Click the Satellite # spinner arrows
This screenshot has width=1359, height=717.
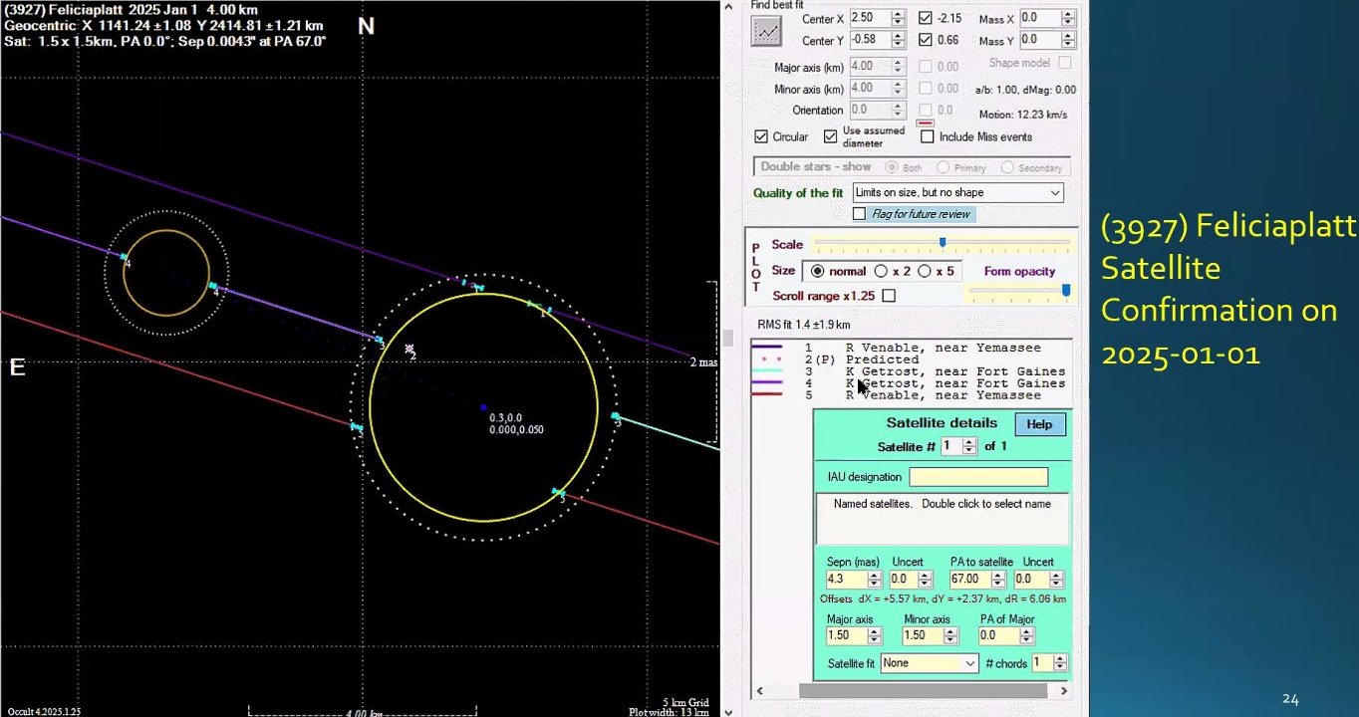(x=969, y=446)
